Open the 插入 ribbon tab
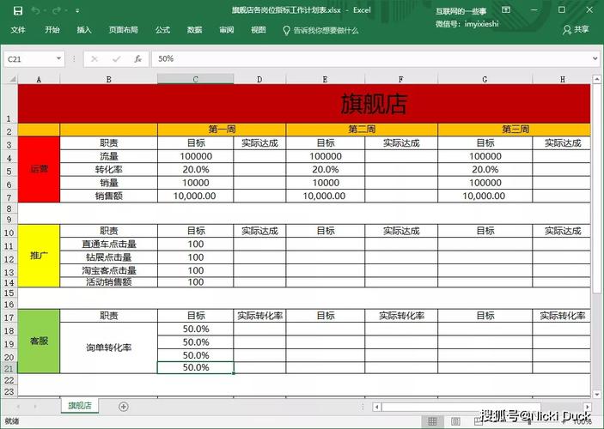Viewport: 604px width, 429px height. (x=84, y=30)
